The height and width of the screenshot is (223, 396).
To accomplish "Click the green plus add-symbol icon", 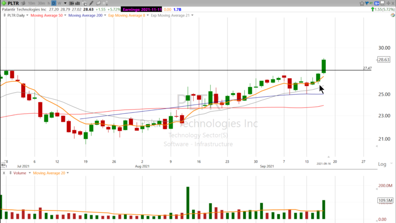I will tap(4, 3).
